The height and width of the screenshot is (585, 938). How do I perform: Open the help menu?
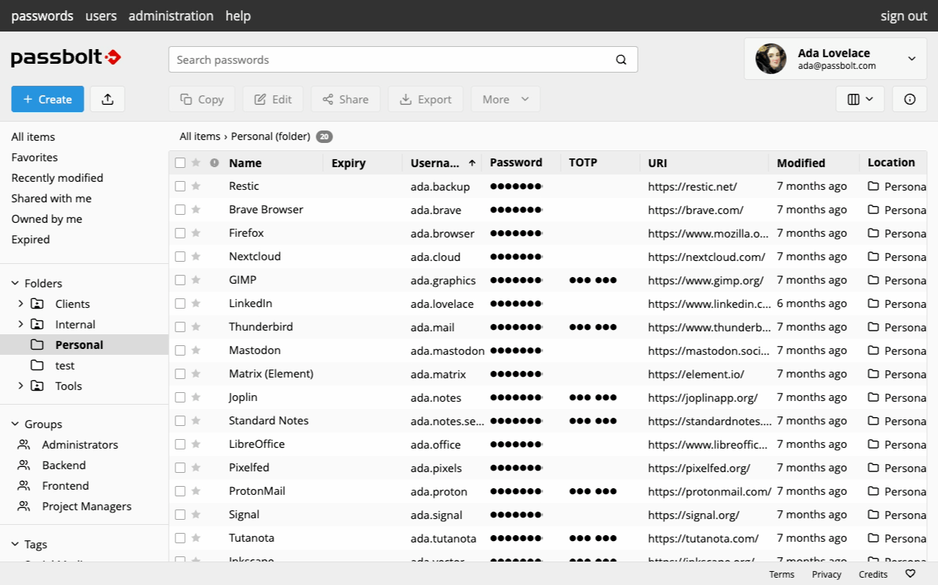pos(238,15)
